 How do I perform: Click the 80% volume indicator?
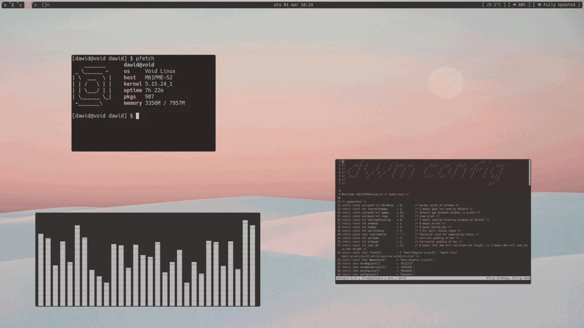(523, 5)
